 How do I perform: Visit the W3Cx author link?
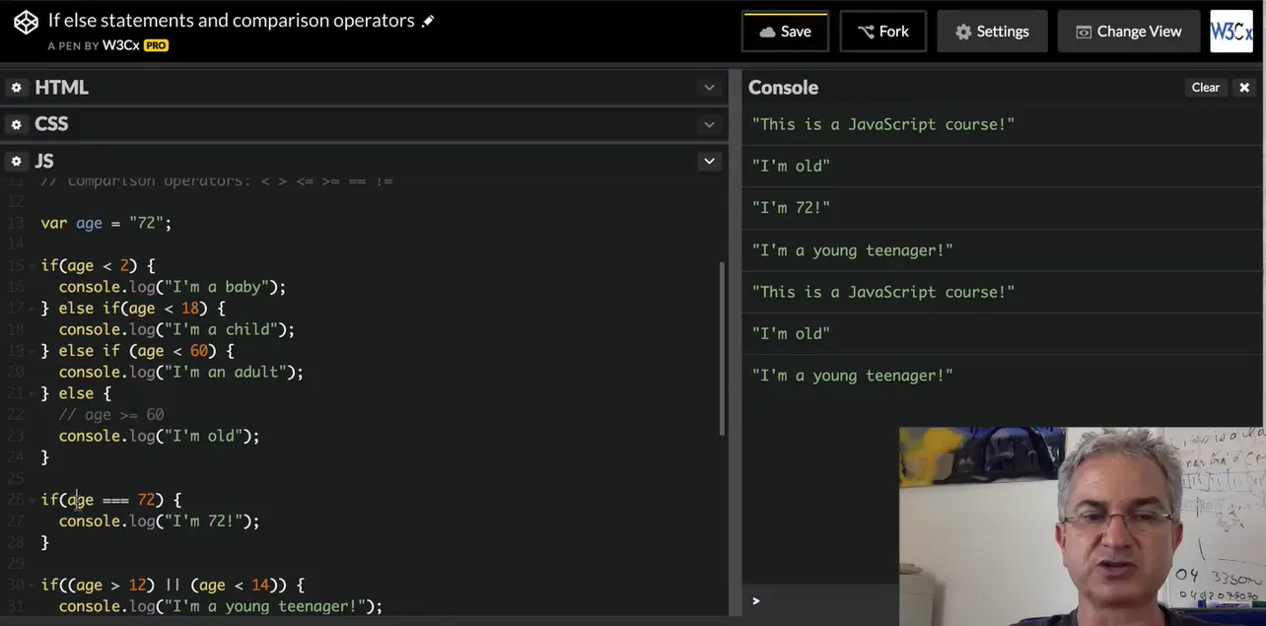click(x=120, y=45)
